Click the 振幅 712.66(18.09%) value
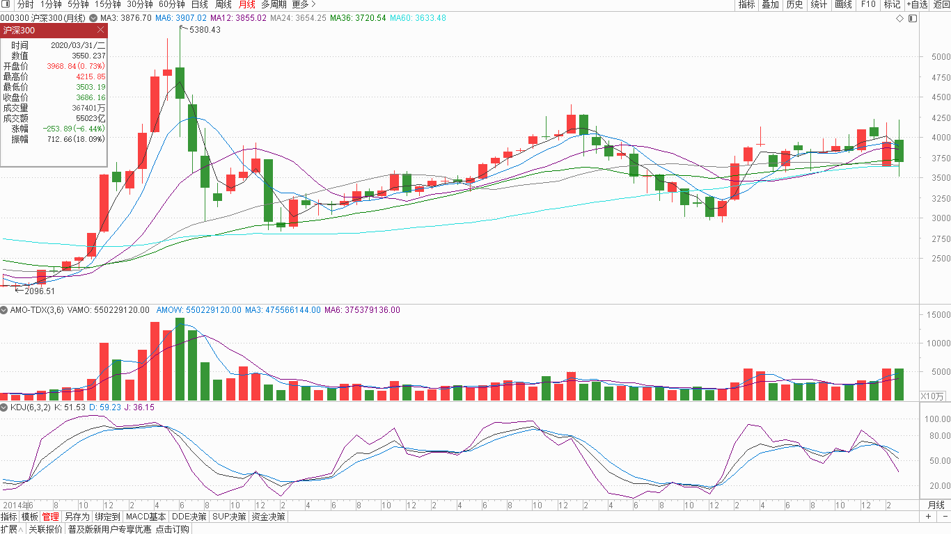This screenshot has height=534, width=951. [78, 139]
